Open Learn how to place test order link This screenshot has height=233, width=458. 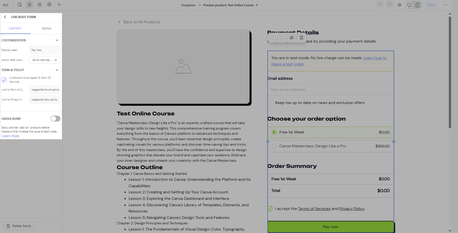coord(329,61)
